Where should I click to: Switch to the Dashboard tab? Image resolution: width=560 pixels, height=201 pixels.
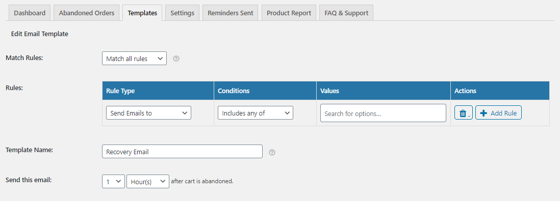[30, 13]
